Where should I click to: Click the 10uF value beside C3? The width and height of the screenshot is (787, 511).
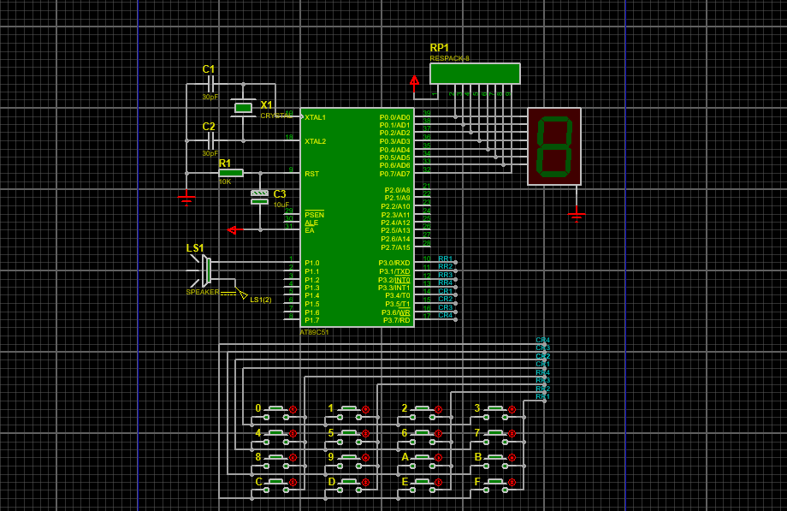coord(281,205)
